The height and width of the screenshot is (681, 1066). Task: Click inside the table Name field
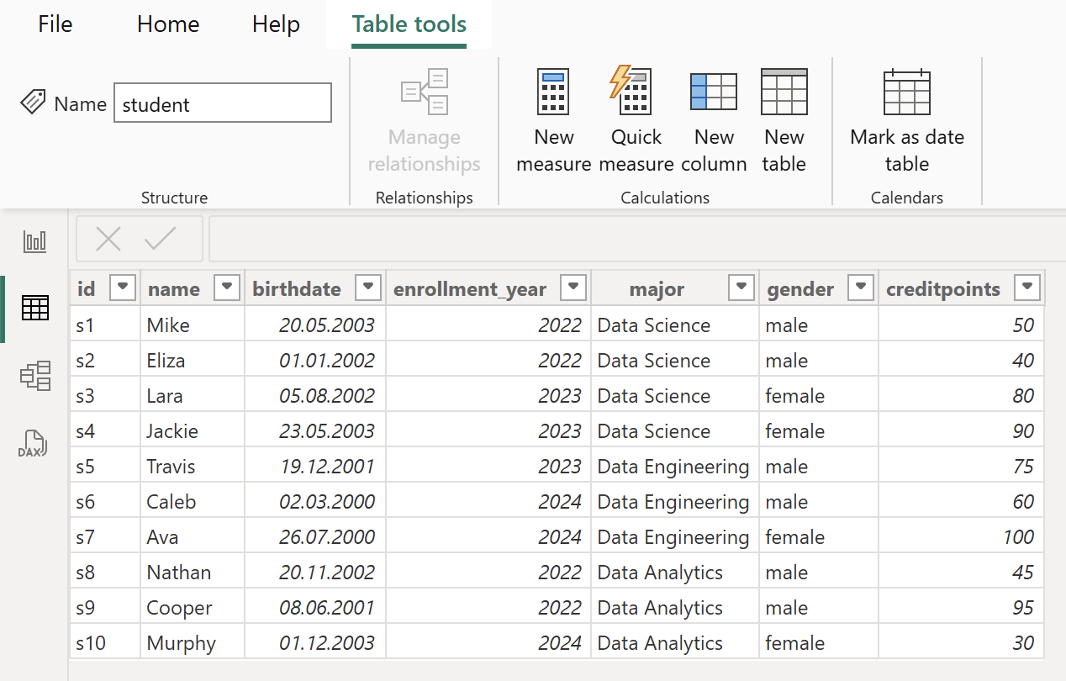pos(222,103)
